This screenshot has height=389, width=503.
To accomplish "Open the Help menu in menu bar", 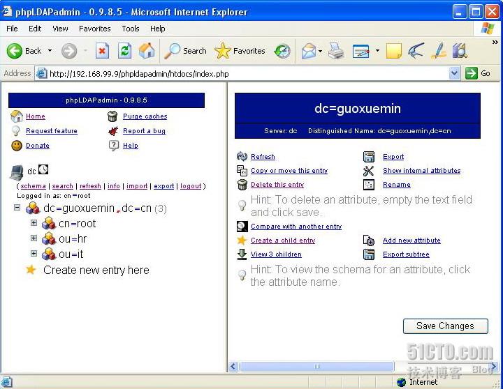I will 157,29.
